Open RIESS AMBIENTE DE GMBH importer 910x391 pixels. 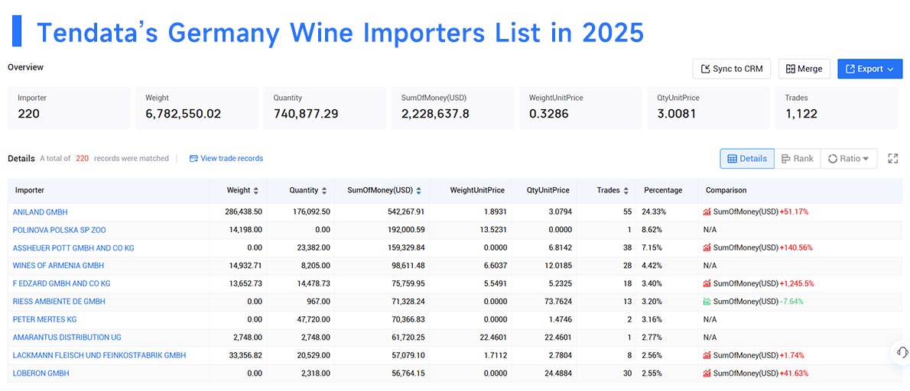click(x=59, y=302)
